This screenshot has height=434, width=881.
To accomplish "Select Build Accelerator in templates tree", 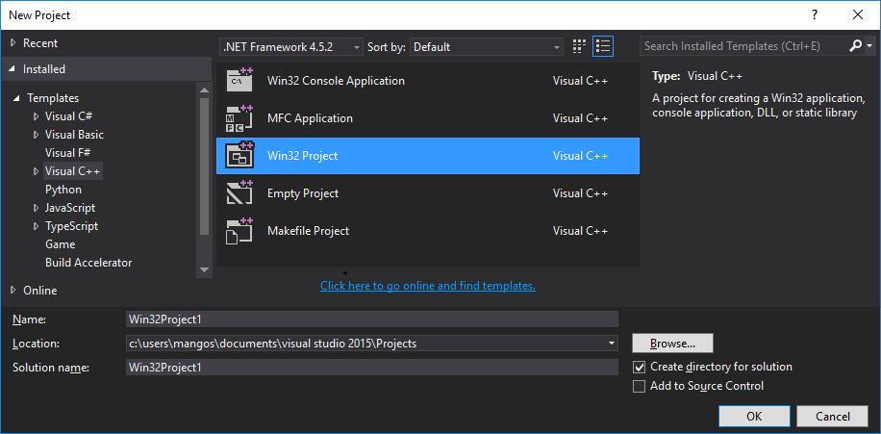I will pyautogui.click(x=88, y=263).
